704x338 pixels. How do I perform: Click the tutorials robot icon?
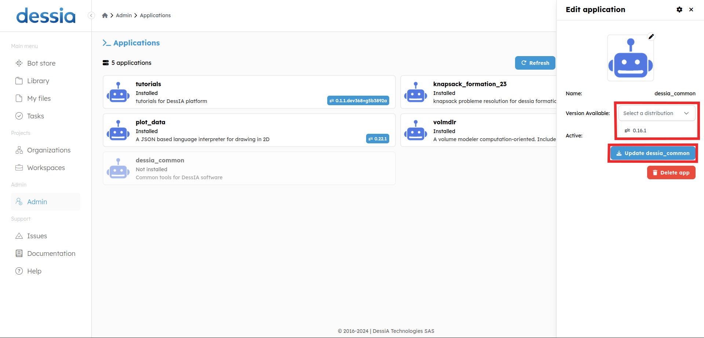click(118, 92)
